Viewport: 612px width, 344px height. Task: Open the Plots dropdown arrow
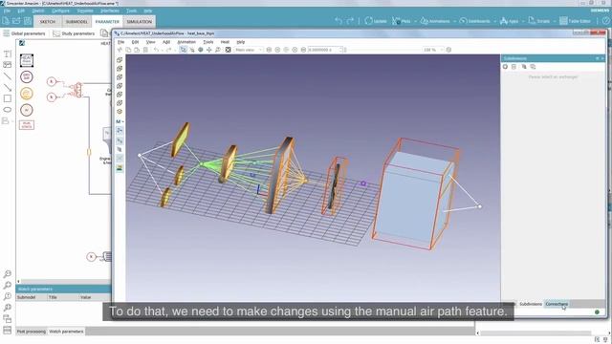(x=415, y=21)
